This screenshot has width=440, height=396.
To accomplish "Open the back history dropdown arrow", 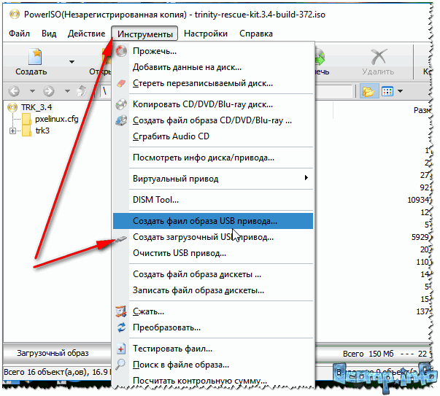I will coord(32,91).
